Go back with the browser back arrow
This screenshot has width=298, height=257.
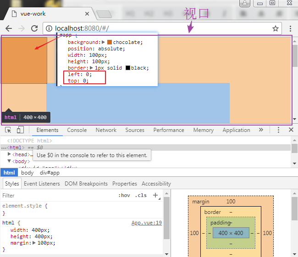(9, 28)
